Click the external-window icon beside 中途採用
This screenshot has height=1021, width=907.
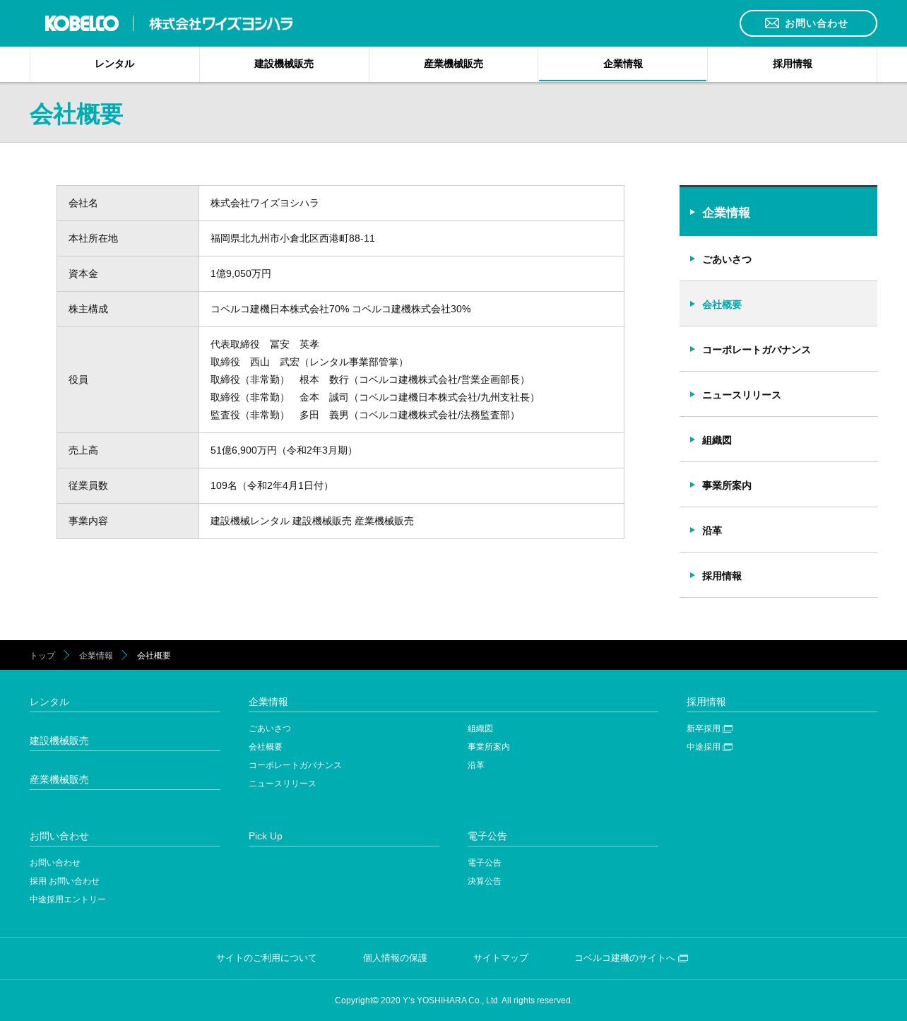(728, 748)
